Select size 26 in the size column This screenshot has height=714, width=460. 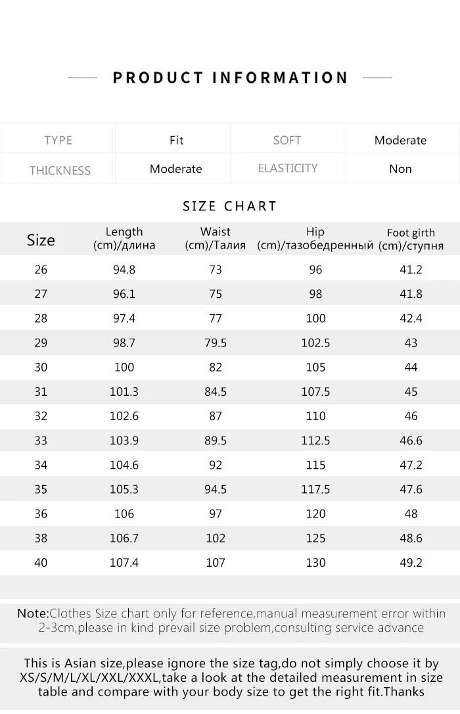(41, 270)
